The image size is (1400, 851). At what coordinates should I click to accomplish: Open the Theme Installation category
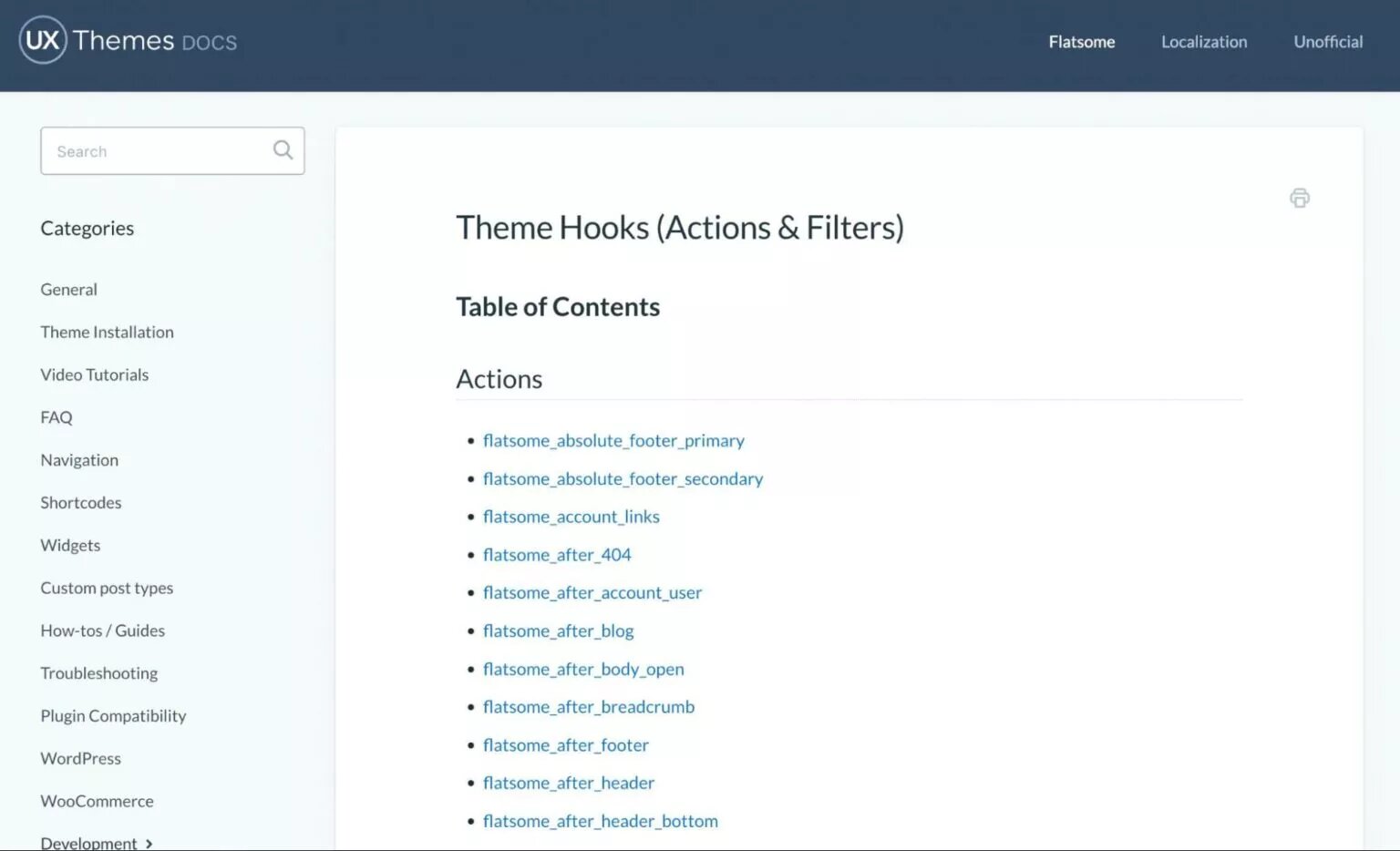click(x=107, y=332)
